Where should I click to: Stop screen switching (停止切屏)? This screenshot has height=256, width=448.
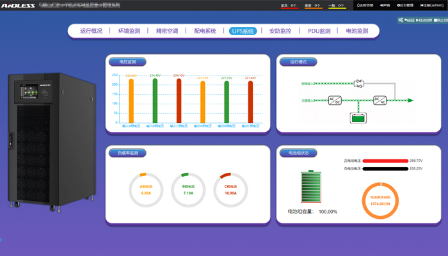[441, 20]
